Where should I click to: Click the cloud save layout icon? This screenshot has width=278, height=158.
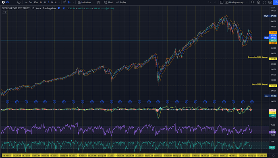click(227, 2)
